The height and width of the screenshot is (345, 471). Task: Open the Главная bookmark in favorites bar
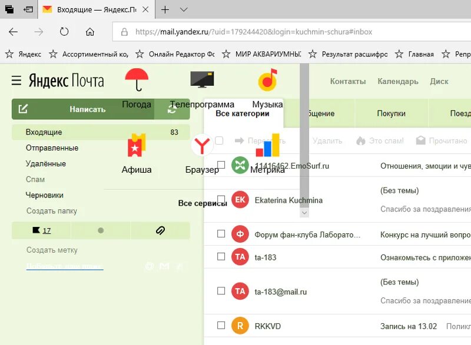point(414,54)
